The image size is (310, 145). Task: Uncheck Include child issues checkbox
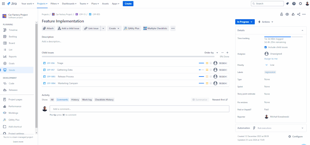coord(266,47)
